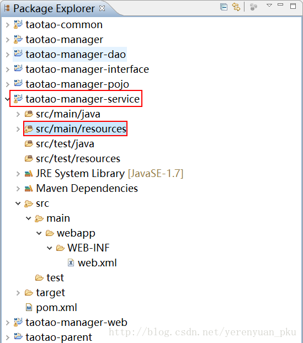
Task: Click the src folder icon
Action: pos(29,203)
